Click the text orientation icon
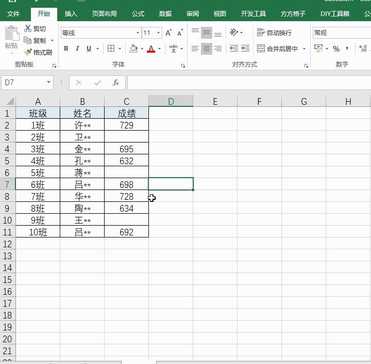The height and width of the screenshot is (364, 371). click(x=234, y=33)
